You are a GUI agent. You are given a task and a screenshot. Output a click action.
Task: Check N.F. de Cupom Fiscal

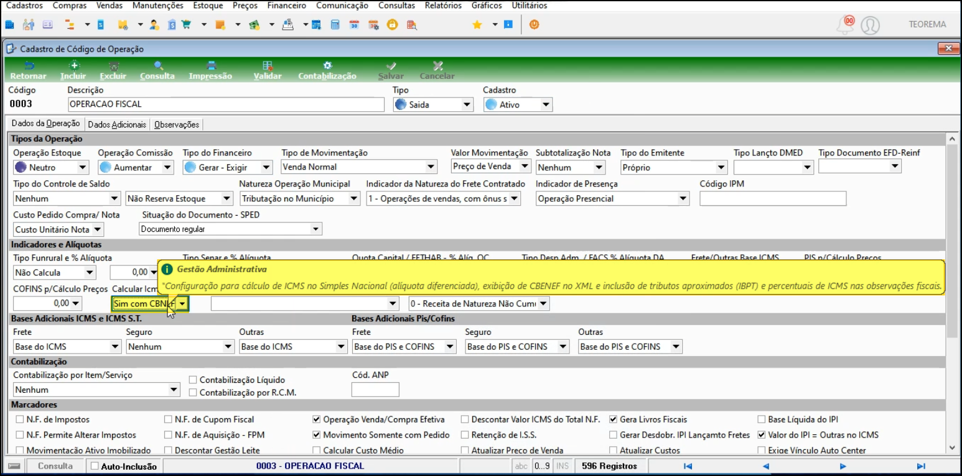(169, 419)
